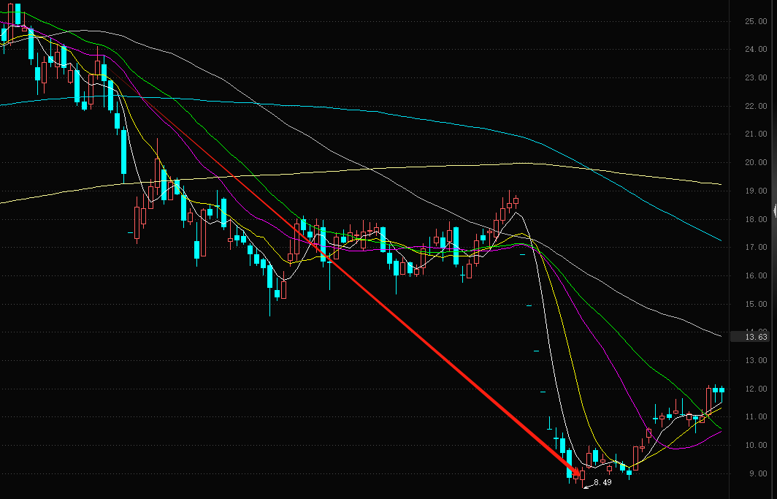Click the cyan gap-down dash near 15.00
The width and height of the screenshot is (777, 499).
pos(529,305)
